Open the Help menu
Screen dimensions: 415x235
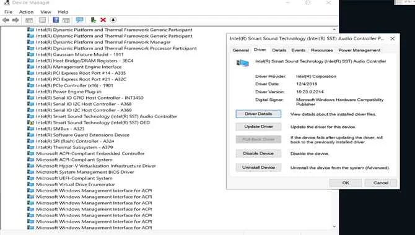click(x=63, y=12)
